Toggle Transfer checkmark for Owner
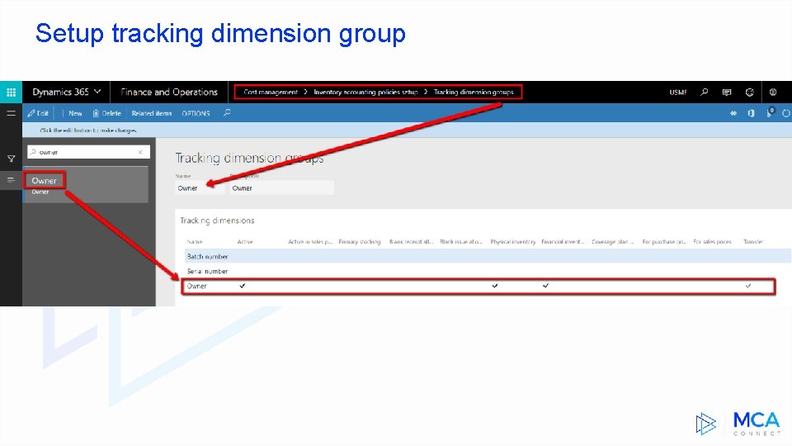 pos(748,286)
